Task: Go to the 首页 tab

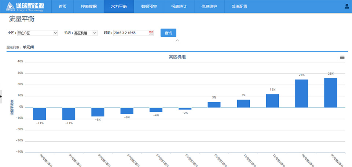Action: (63, 7)
